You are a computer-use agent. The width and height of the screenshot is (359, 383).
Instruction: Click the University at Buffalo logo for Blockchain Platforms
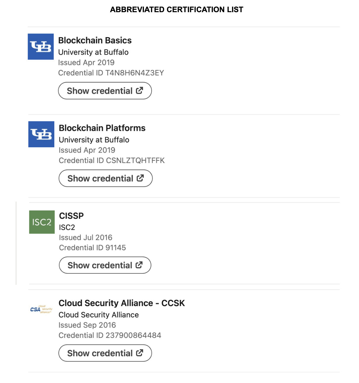(41, 134)
